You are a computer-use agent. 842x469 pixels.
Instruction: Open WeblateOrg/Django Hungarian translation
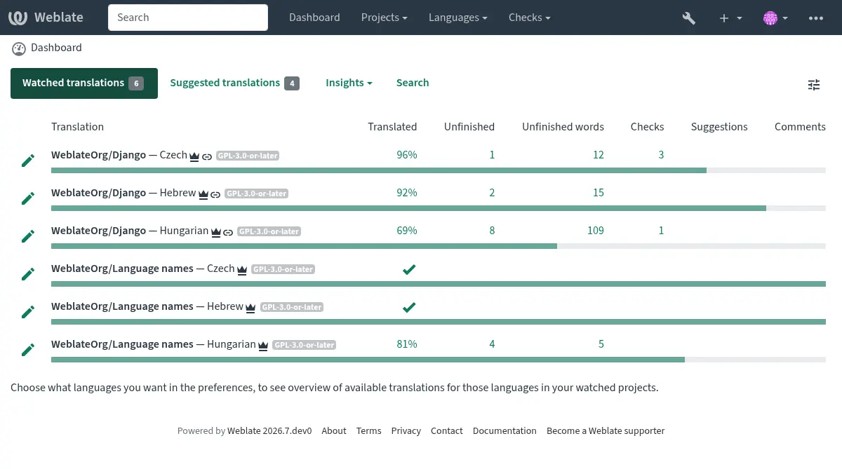pos(130,231)
